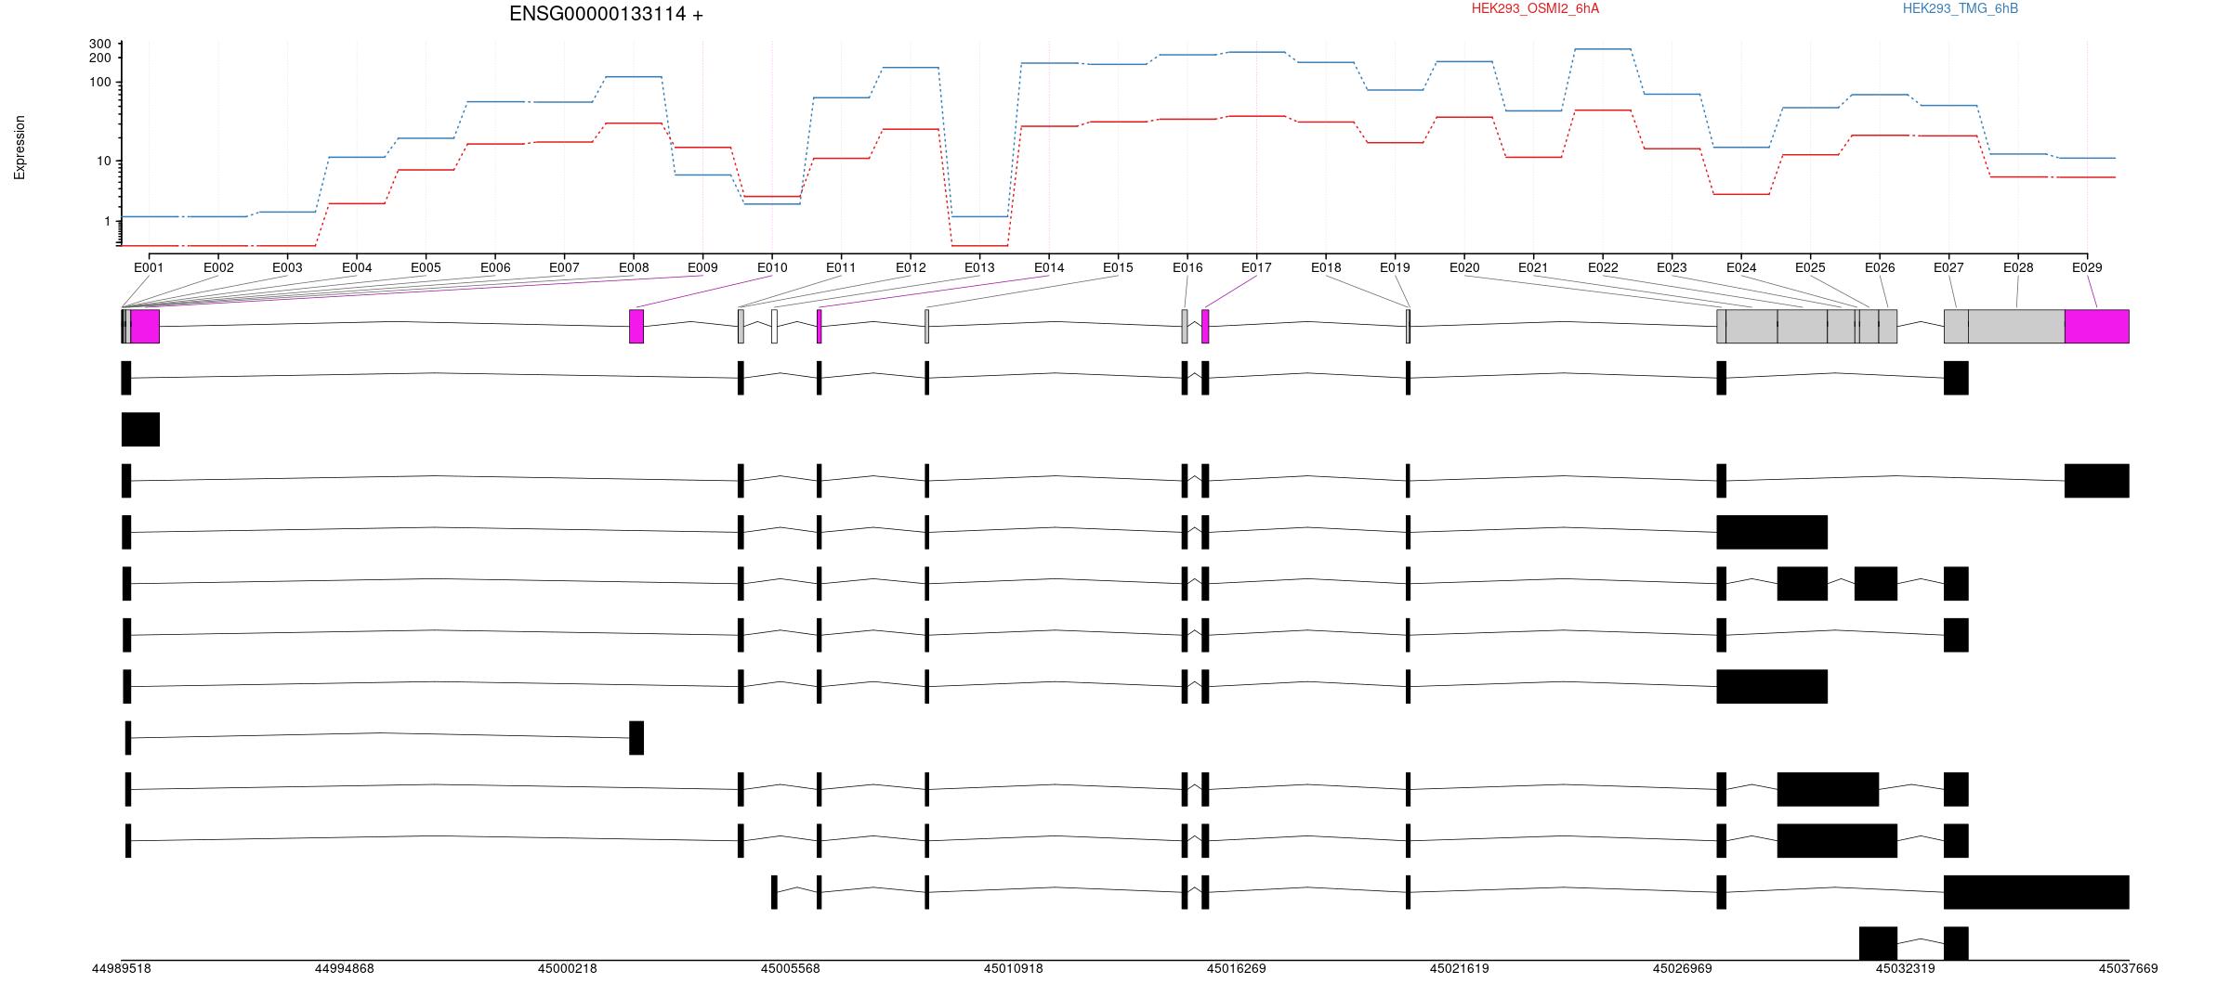Select exon label E012
This screenshot has height=984, width=2230.
[x=911, y=267]
